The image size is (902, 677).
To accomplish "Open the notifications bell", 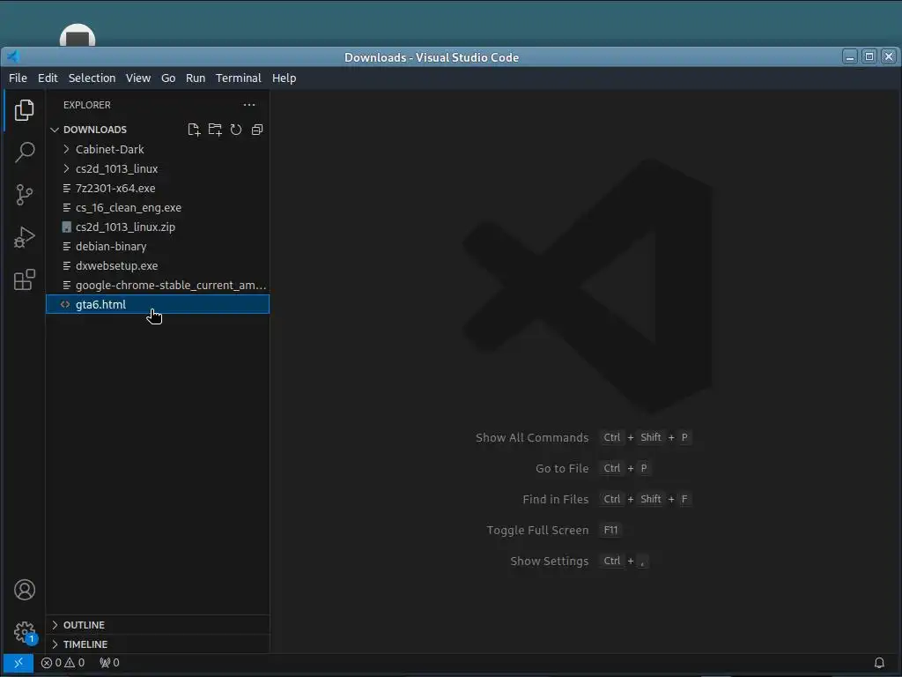I will (879, 663).
